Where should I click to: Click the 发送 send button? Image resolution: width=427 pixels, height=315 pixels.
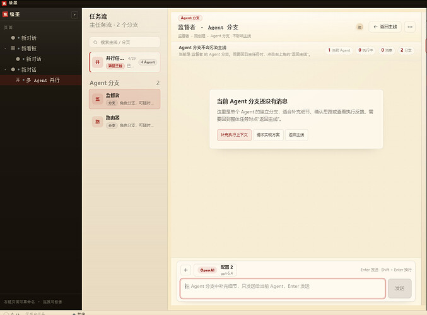pyautogui.click(x=399, y=289)
